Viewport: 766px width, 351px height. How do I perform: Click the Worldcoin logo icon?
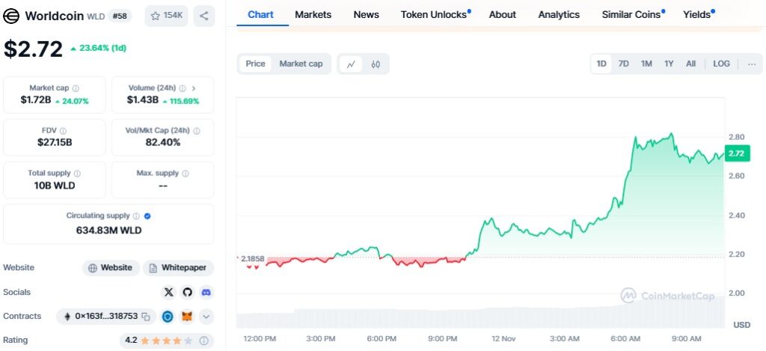pos(11,16)
